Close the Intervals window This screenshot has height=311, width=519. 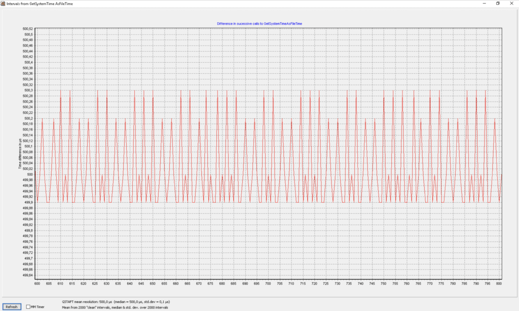512,3
